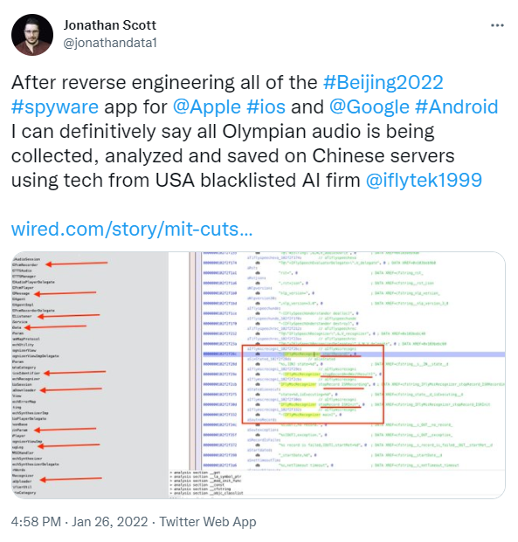Click the Twitter Web App source label
518x542 pixels.
pyautogui.click(x=208, y=522)
